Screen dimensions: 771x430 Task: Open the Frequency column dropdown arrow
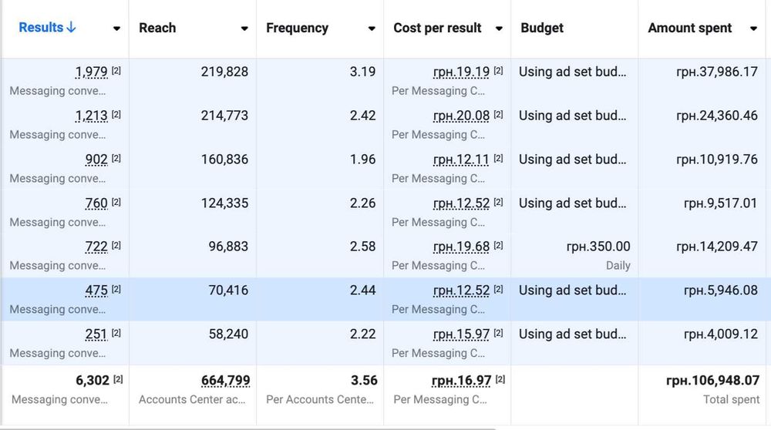372,29
